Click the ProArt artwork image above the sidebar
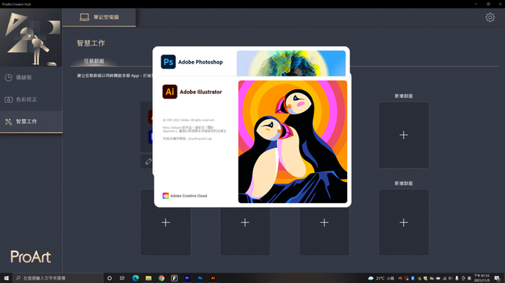Image resolution: width=505 pixels, height=283 pixels. click(x=31, y=38)
